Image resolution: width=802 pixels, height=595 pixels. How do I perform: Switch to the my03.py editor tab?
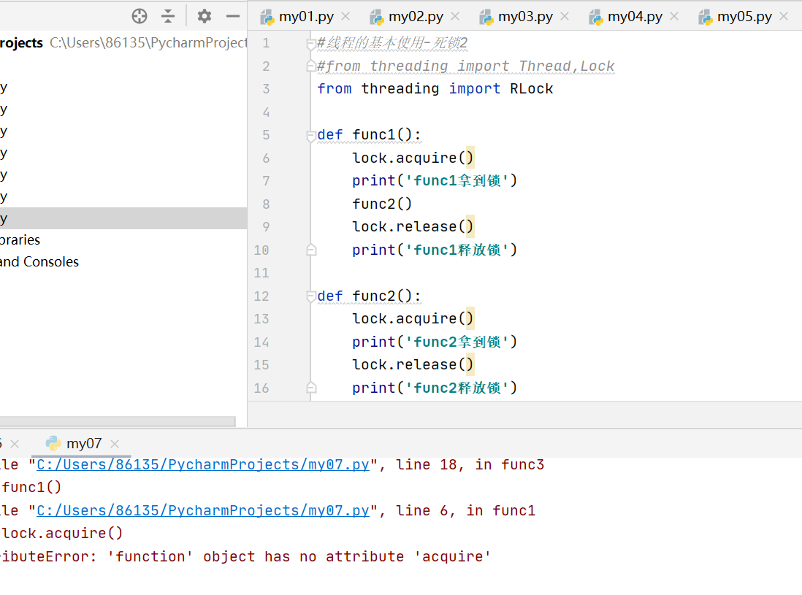(525, 17)
